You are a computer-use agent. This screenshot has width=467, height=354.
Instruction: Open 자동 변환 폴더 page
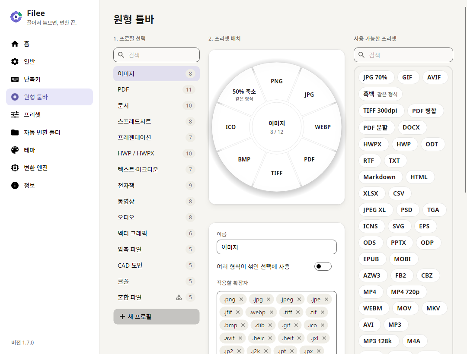49,132
